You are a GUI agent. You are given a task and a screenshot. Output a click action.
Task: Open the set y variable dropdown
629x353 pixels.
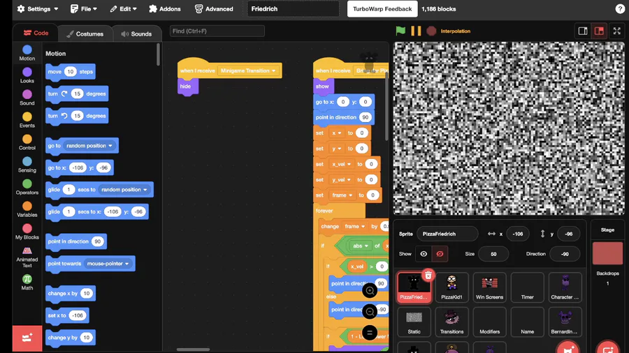(x=335, y=149)
